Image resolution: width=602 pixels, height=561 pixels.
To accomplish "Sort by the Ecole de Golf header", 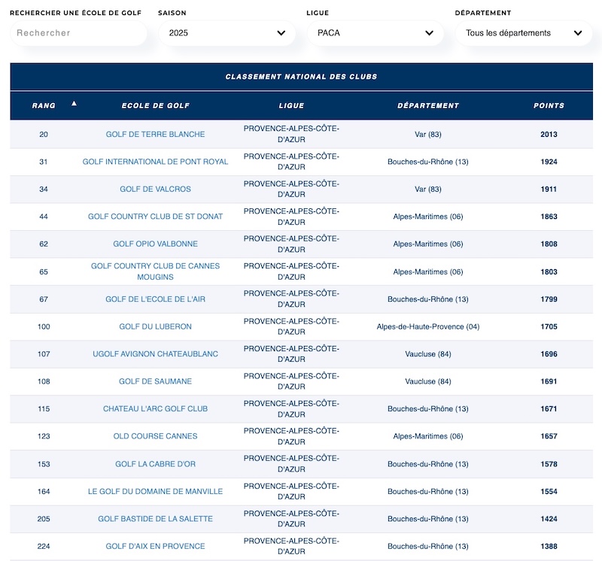I will coord(156,105).
